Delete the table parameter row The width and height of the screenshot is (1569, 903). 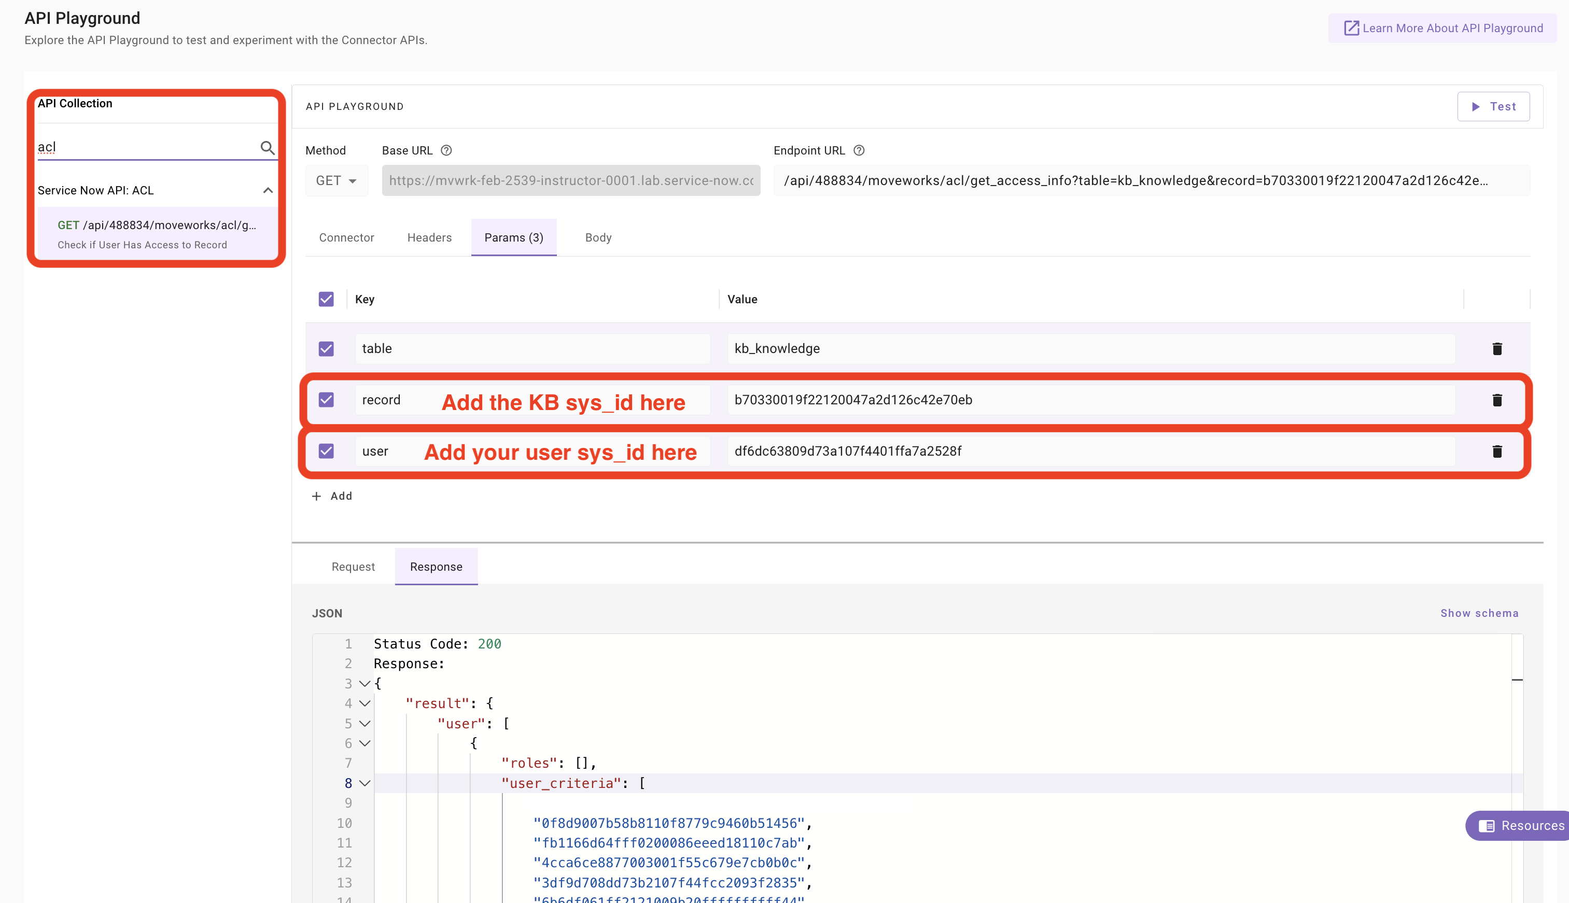pyautogui.click(x=1496, y=348)
